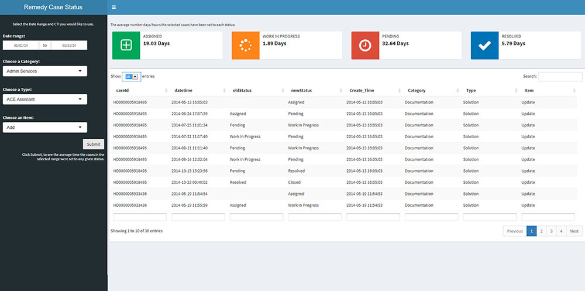Click the 5.79 Days Resolved value

coord(514,43)
